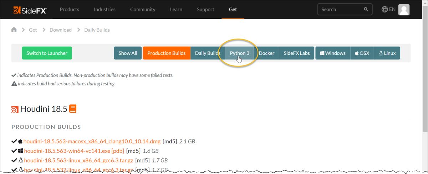Click the Linux penguin beside 18.5.563 linux build

[x=21, y=160]
